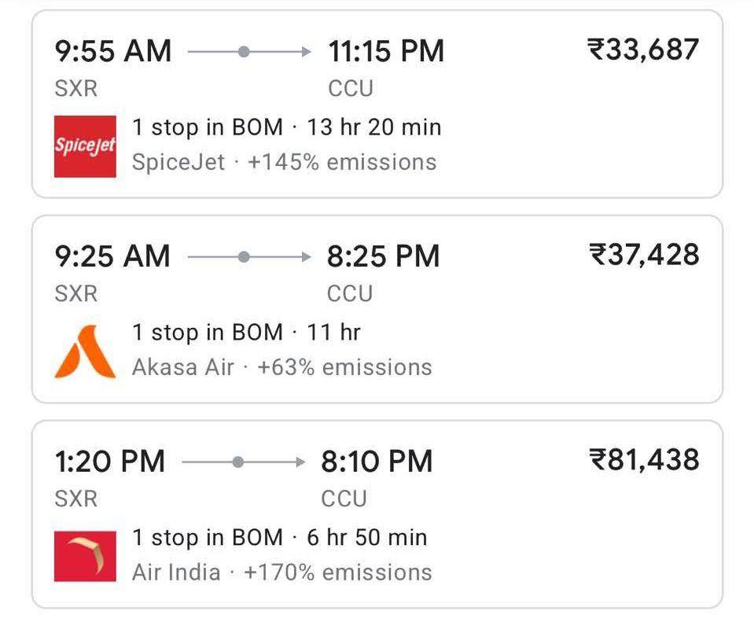Click the 6 hr 50 min stop info
Screen dimensions: 754x626
coord(367,538)
